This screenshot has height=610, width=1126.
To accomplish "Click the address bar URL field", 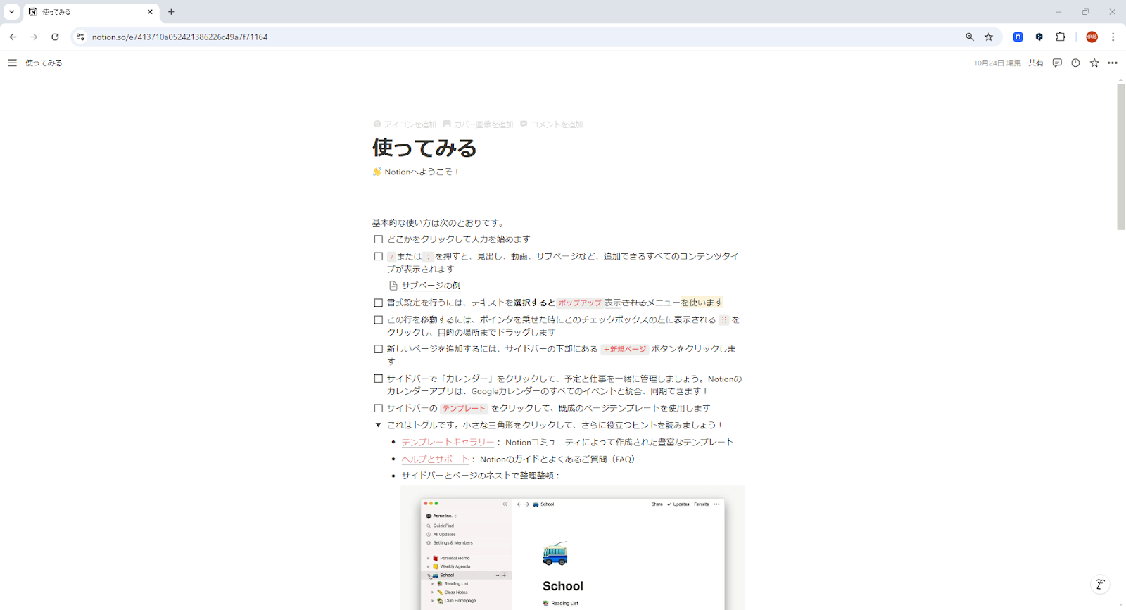I will coord(521,37).
